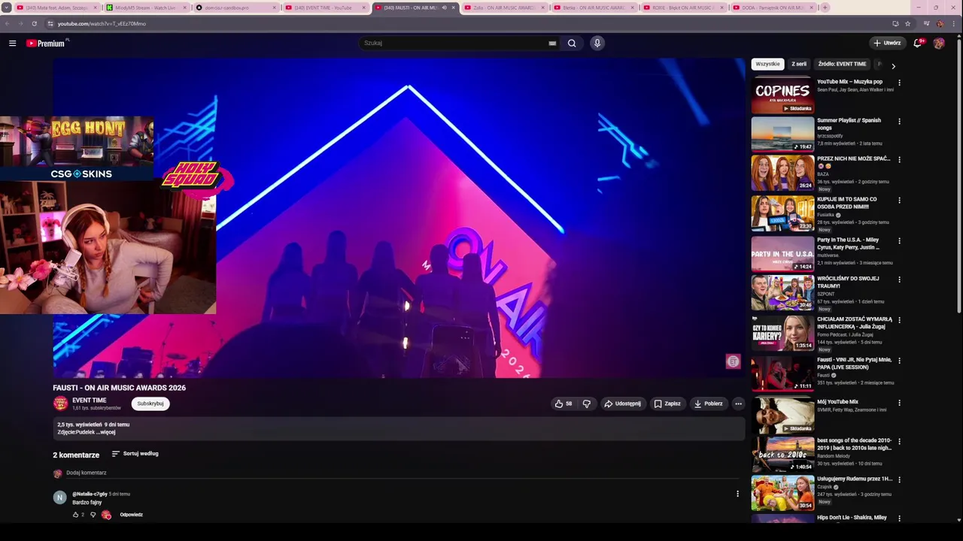Open the Sortuj według comment sorting menu
The width and height of the screenshot is (963, 541).
tap(135, 454)
